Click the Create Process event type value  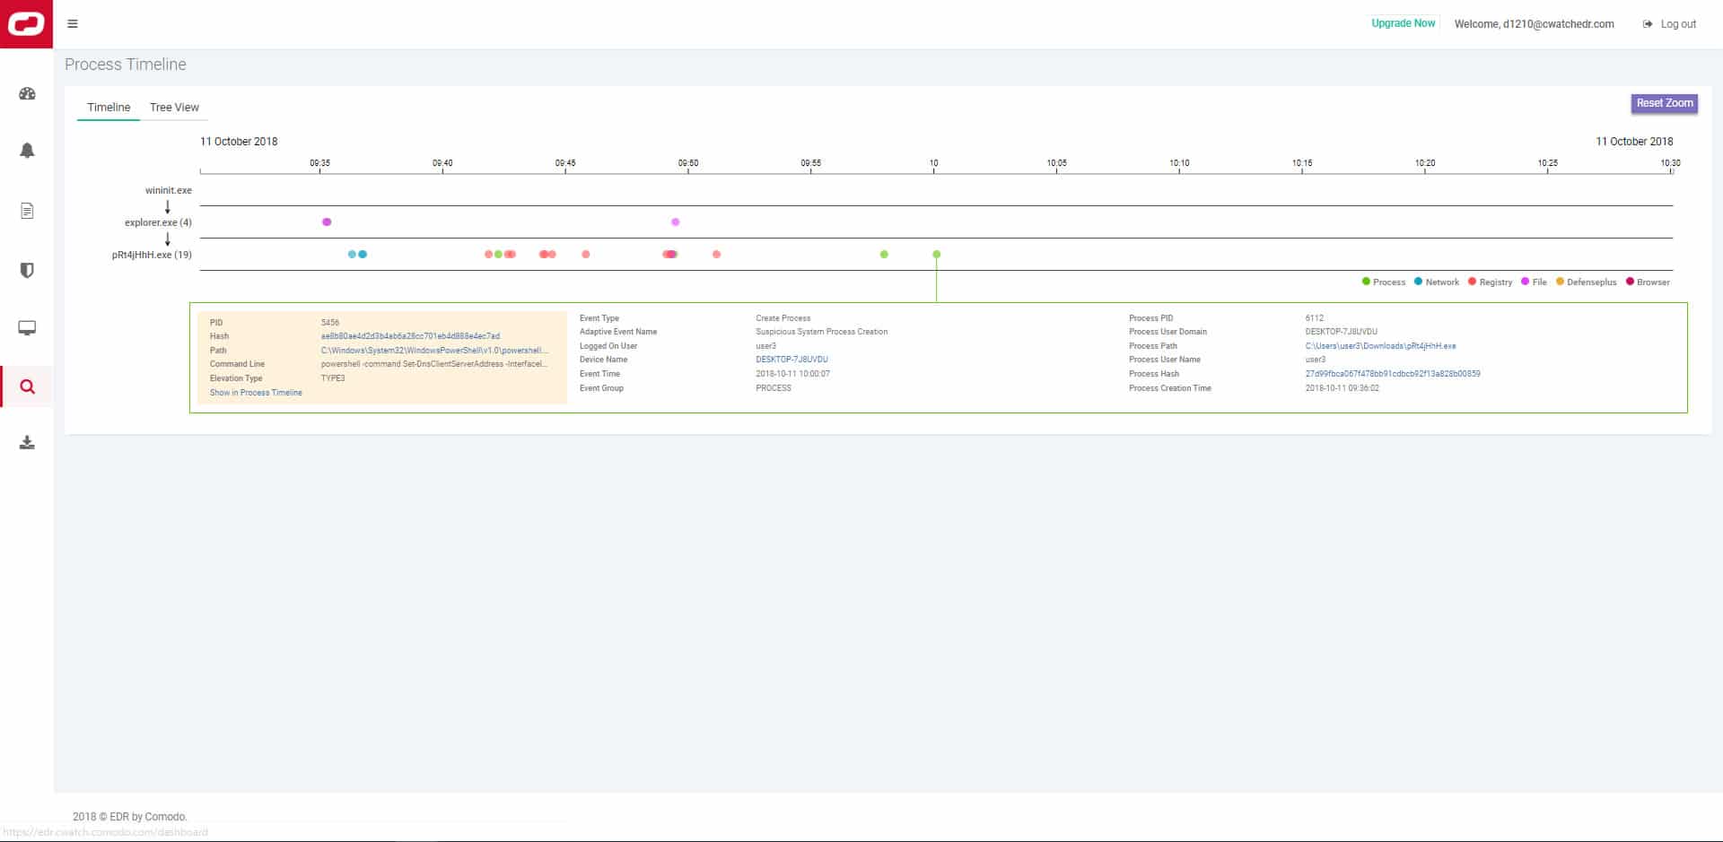pyautogui.click(x=783, y=318)
